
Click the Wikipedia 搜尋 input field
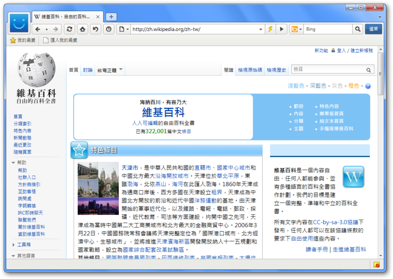(x=329, y=69)
